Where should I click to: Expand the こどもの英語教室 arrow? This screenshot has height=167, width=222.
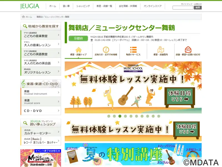[59, 53]
